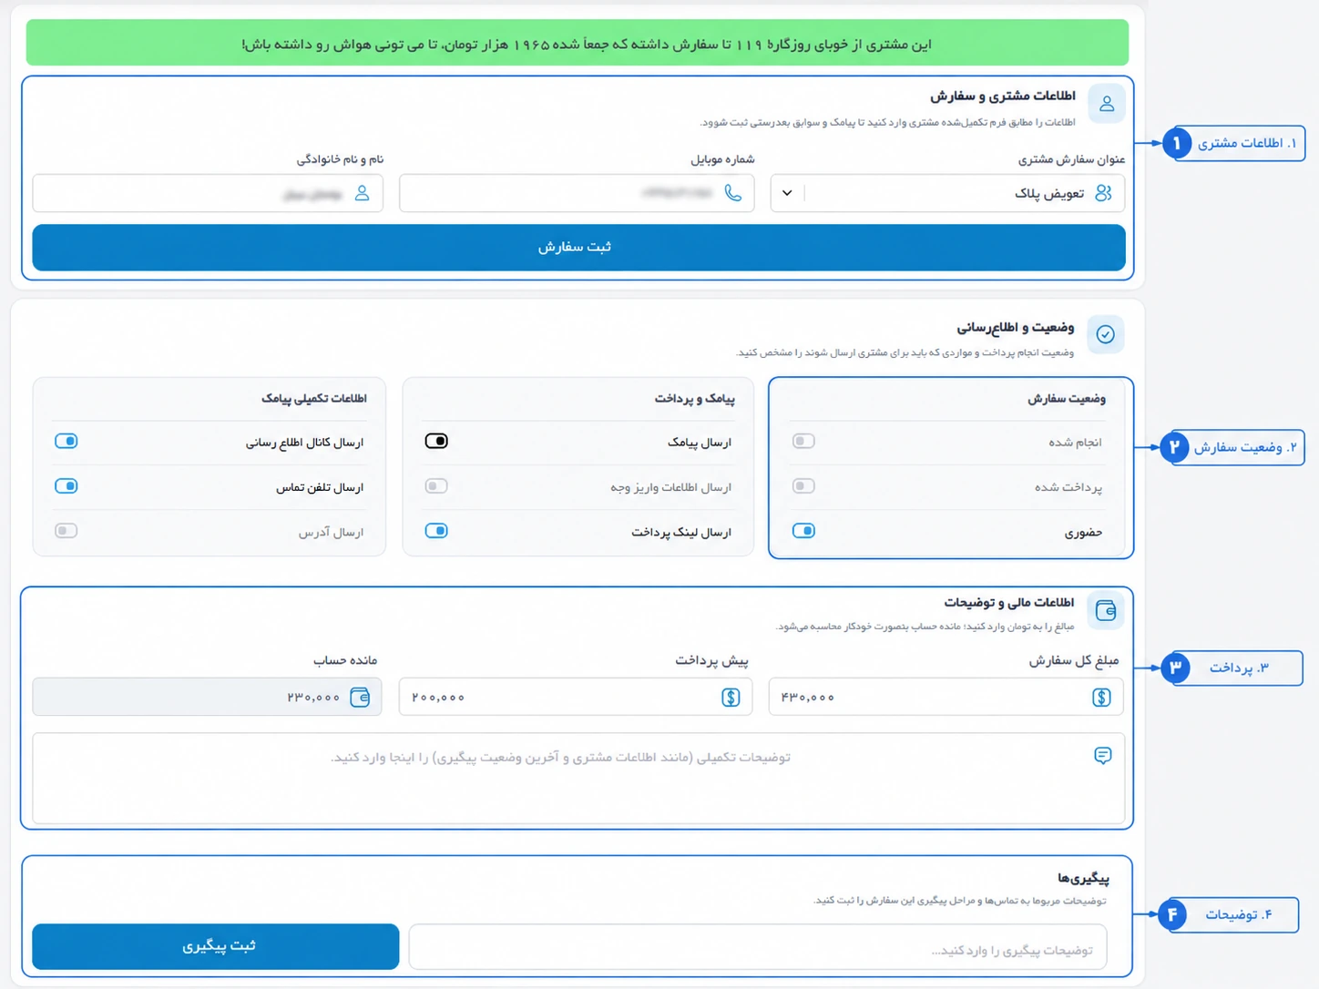Click the phone icon in mobile number field
1319x989 pixels.
(733, 193)
